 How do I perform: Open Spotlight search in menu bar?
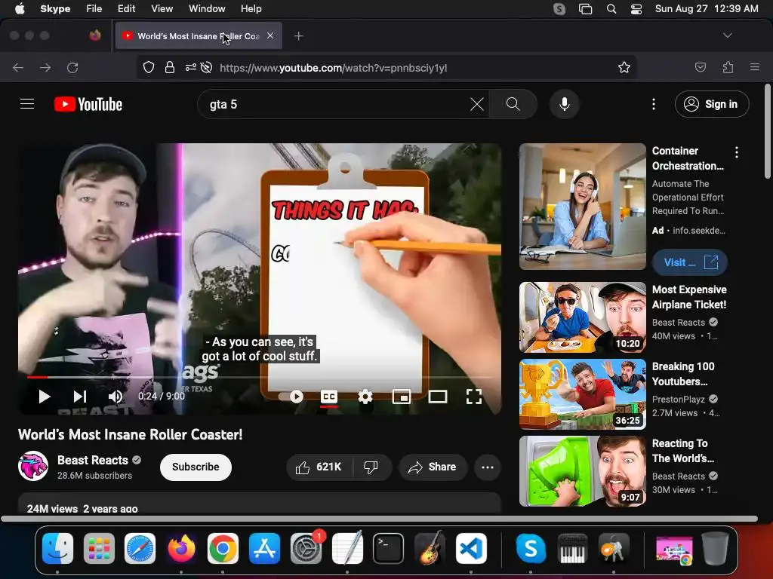[611, 9]
